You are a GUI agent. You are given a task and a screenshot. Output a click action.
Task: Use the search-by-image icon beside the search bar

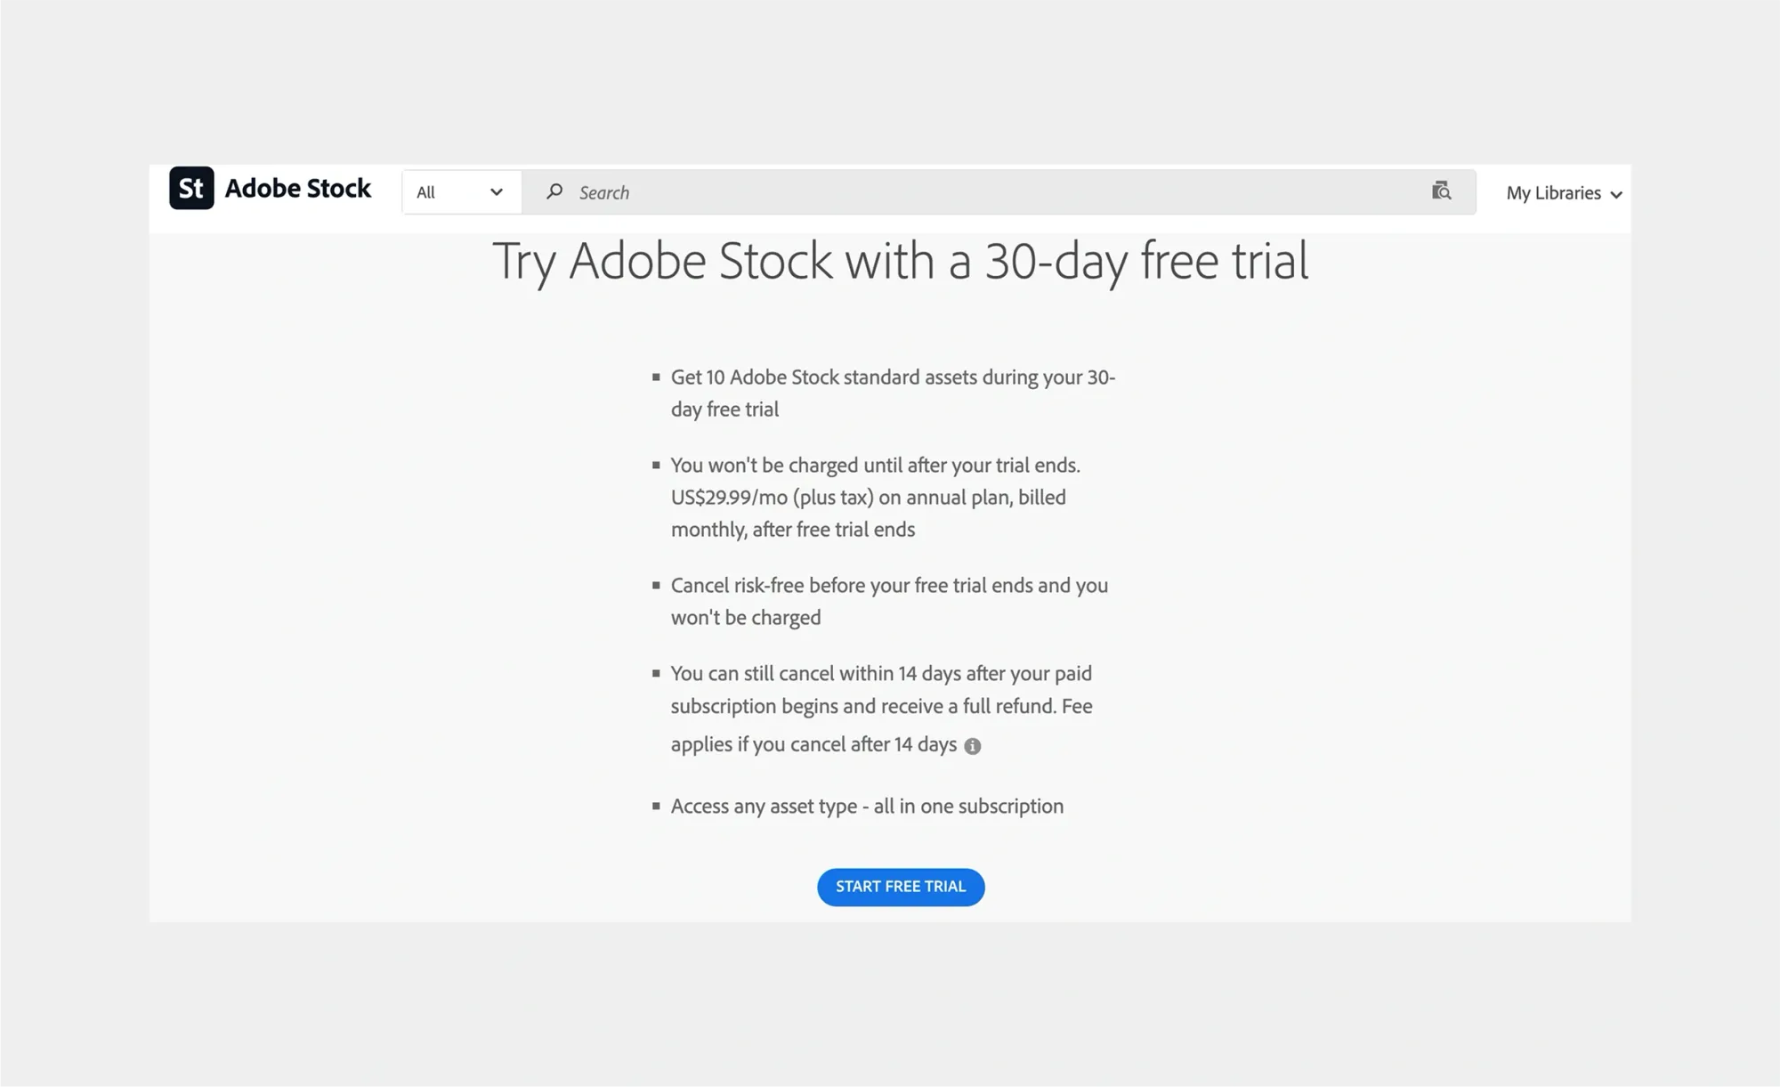[1442, 191]
